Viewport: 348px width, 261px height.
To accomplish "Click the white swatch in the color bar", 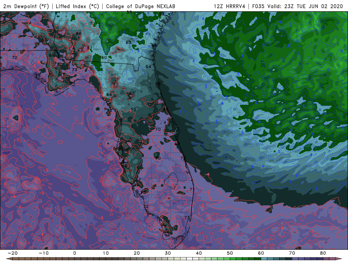I will pos(189,258).
